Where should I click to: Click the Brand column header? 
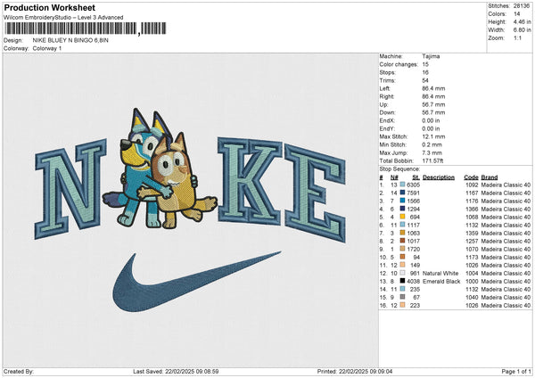(x=490, y=177)
